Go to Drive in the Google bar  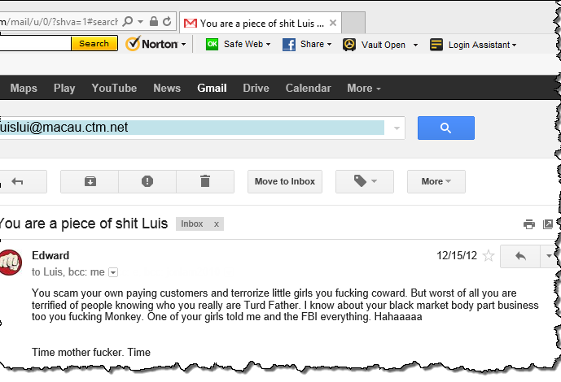pos(256,88)
